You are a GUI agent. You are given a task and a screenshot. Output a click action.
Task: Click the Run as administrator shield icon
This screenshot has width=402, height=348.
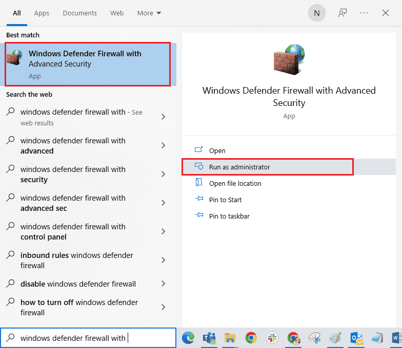click(199, 166)
